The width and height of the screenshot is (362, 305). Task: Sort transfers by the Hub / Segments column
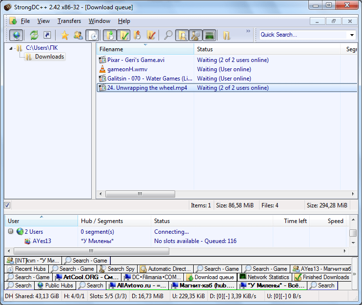(x=114, y=221)
